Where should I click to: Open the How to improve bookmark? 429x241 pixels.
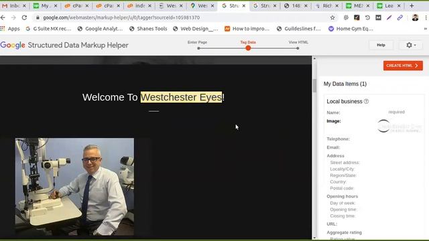click(247, 29)
